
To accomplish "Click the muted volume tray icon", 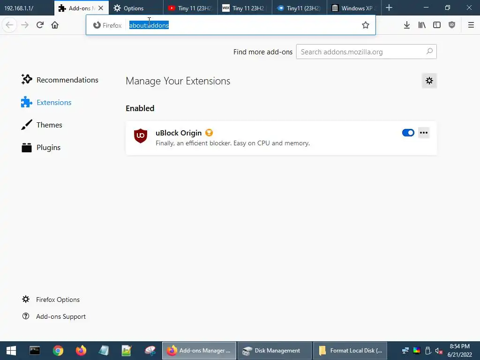I will [439, 351].
